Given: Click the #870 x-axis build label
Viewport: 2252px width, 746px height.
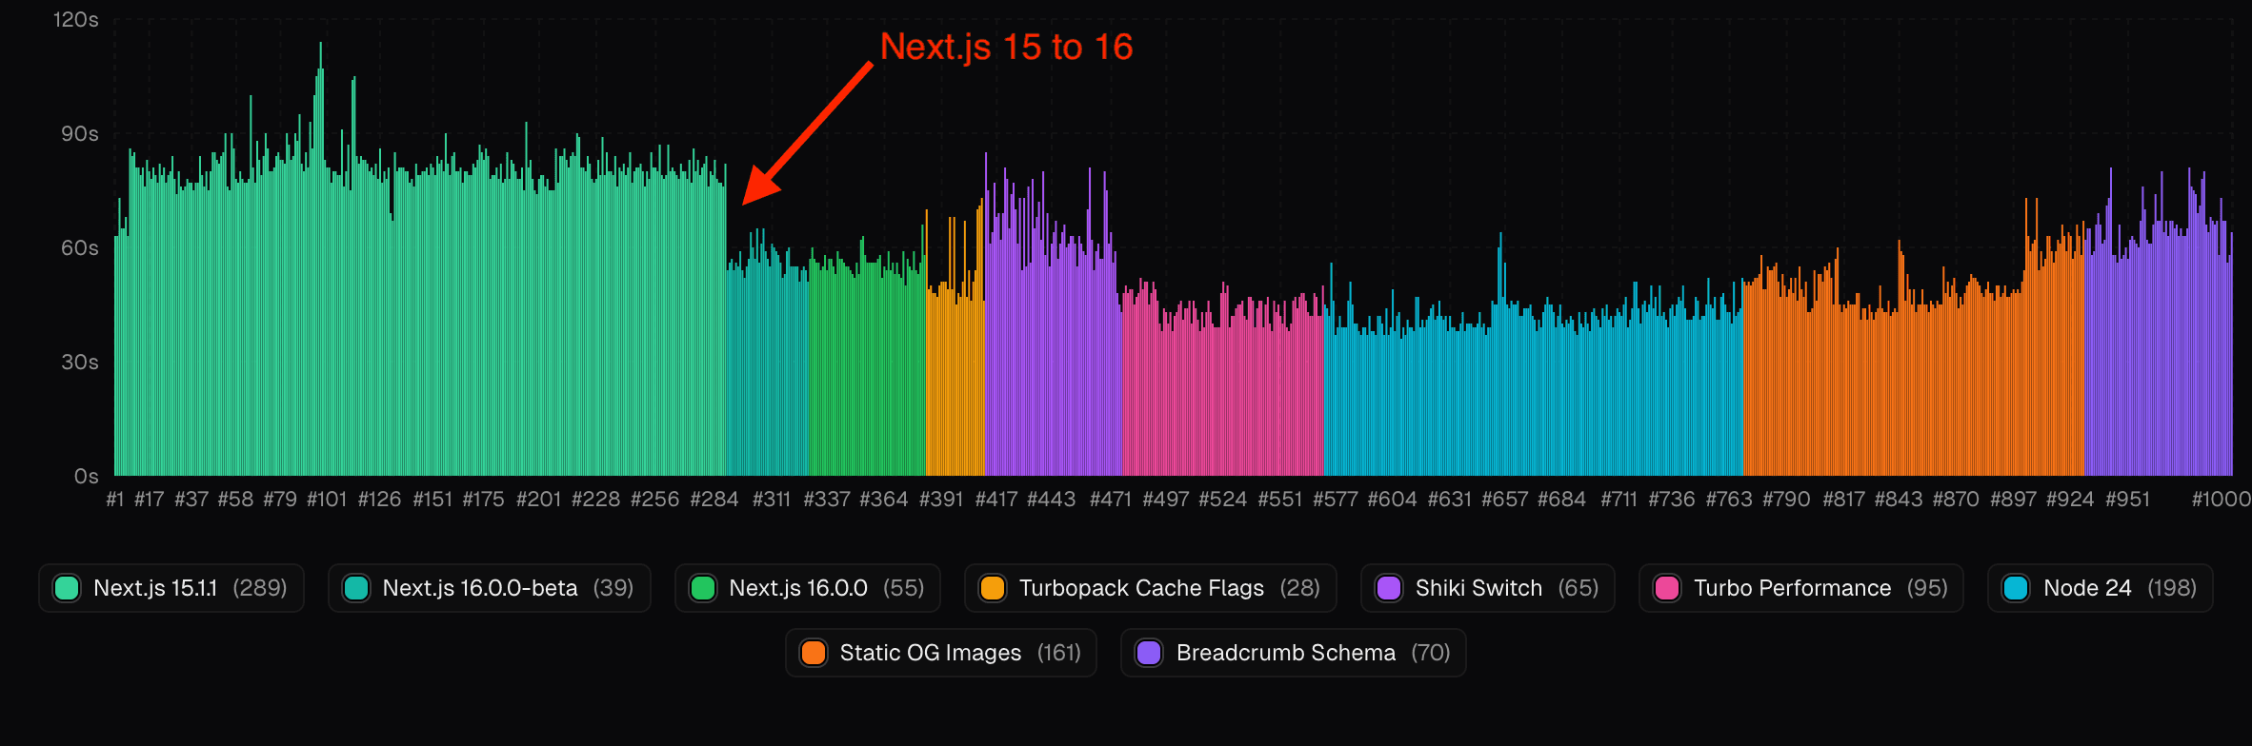Looking at the screenshot, I should 1956,500.
